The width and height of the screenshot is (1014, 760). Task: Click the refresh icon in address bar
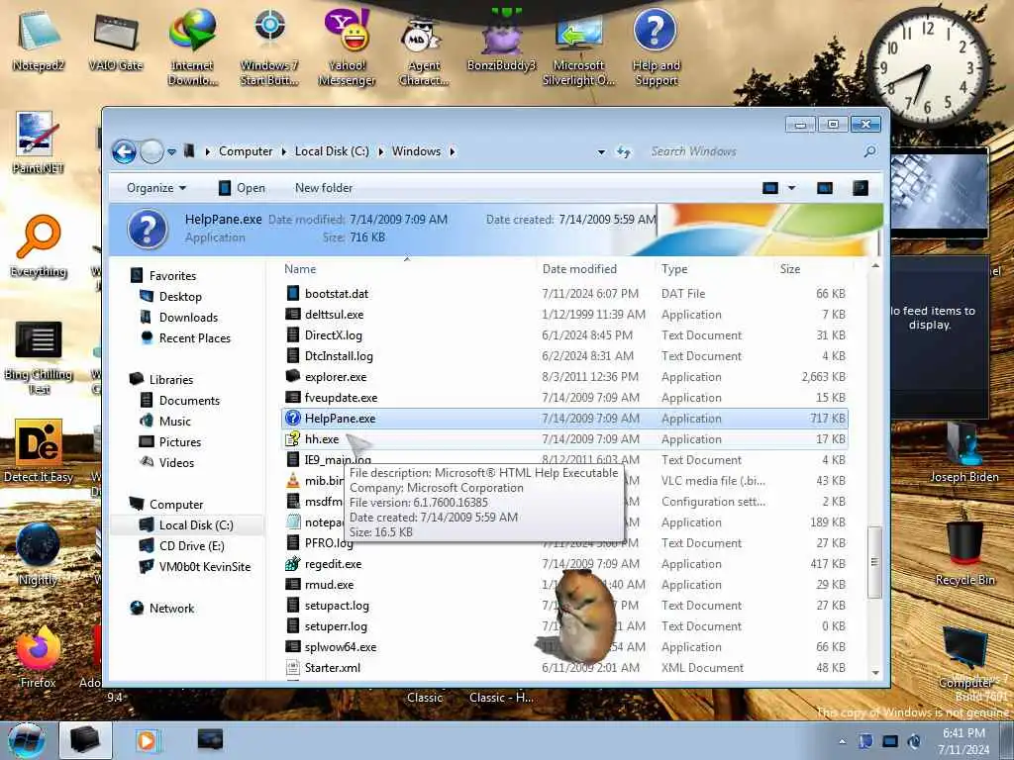[624, 151]
